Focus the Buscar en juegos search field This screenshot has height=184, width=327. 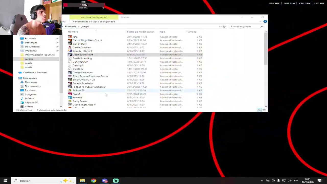tap(247, 27)
